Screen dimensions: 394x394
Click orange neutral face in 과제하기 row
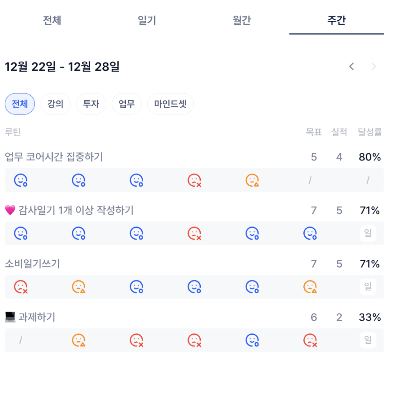tap(78, 340)
